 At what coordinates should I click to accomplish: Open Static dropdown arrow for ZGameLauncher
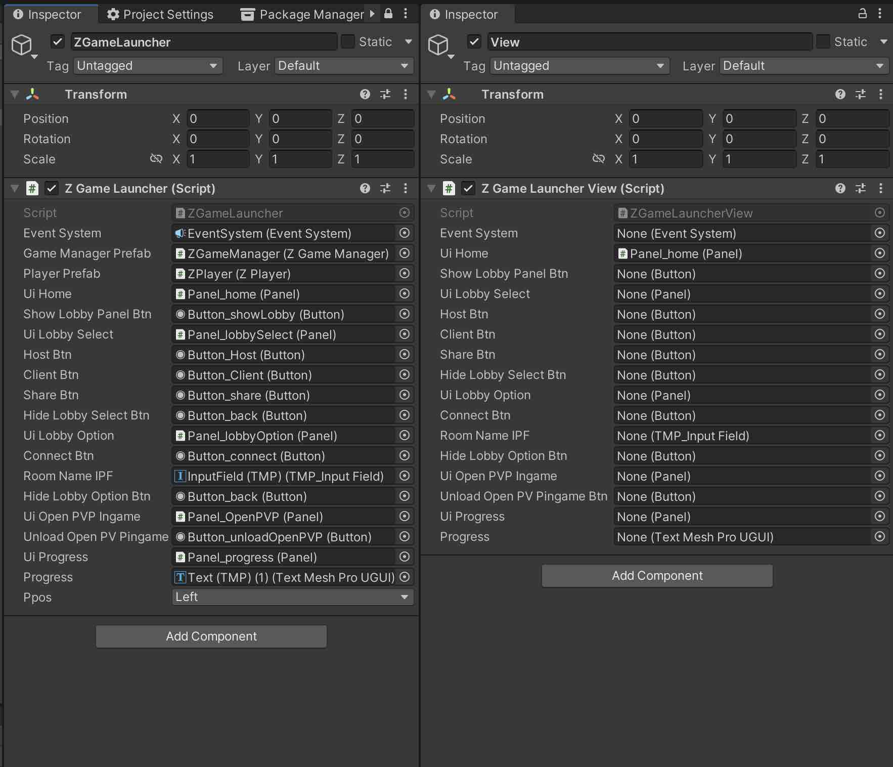click(x=409, y=41)
